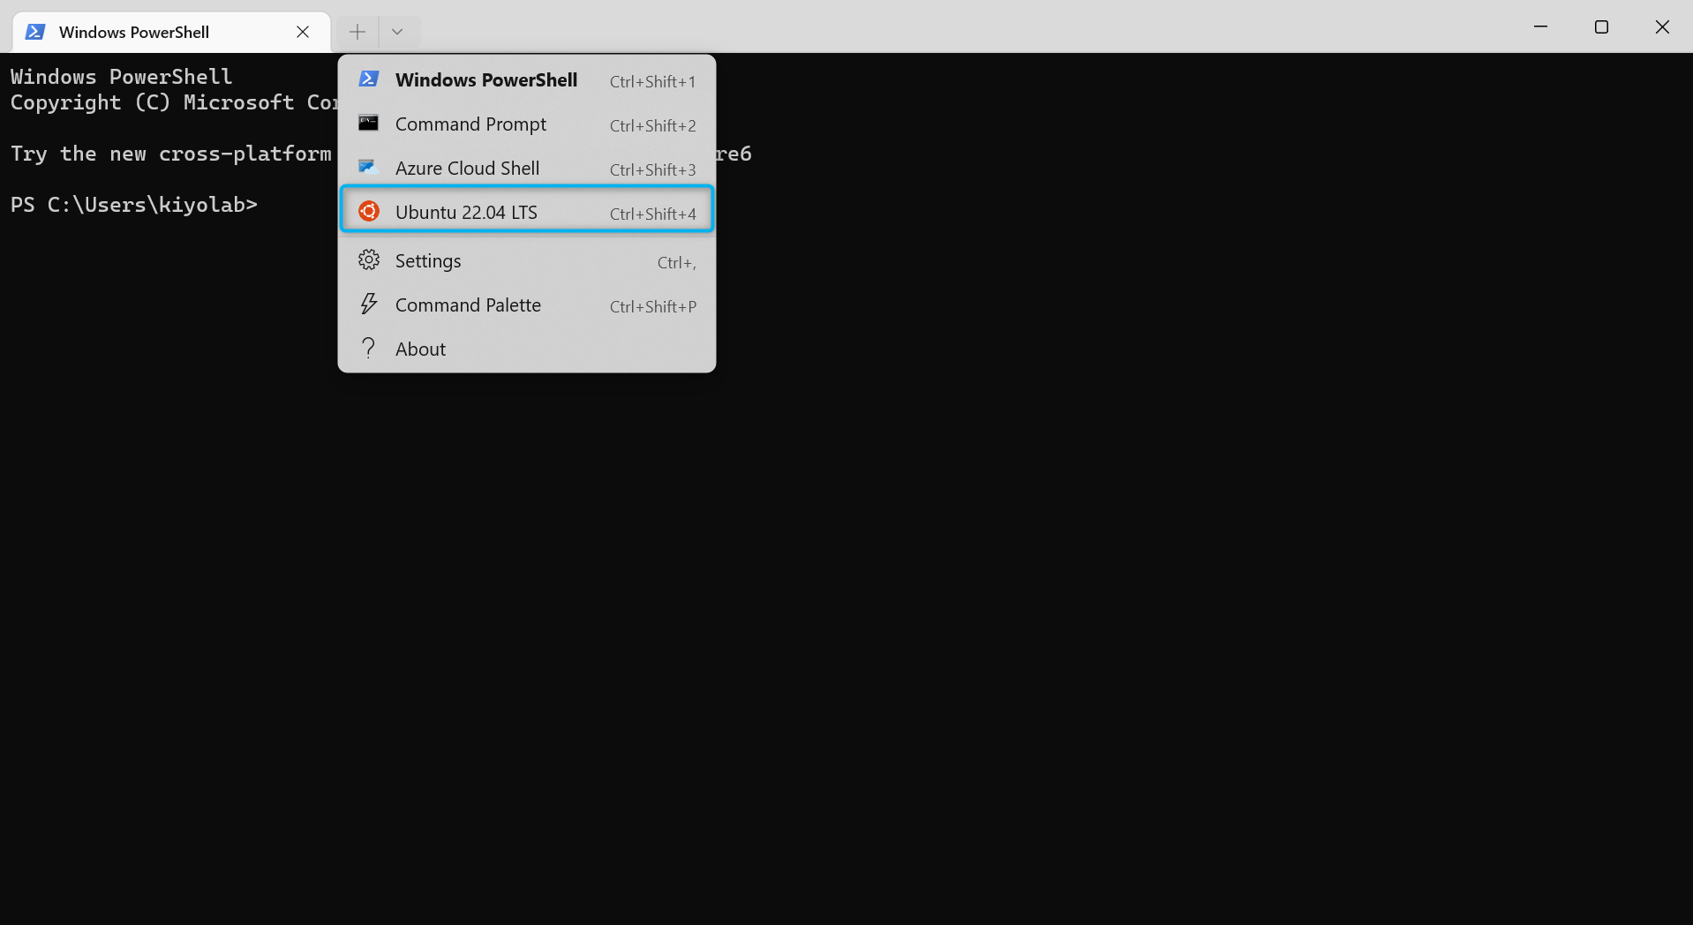The image size is (1693, 925).
Task: Launch Azure Cloud Shell profile
Action: click(x=527, y=168)
